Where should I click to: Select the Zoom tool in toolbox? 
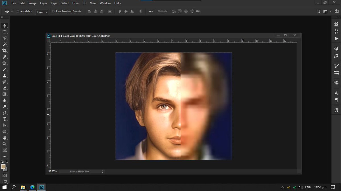(5, 144)
